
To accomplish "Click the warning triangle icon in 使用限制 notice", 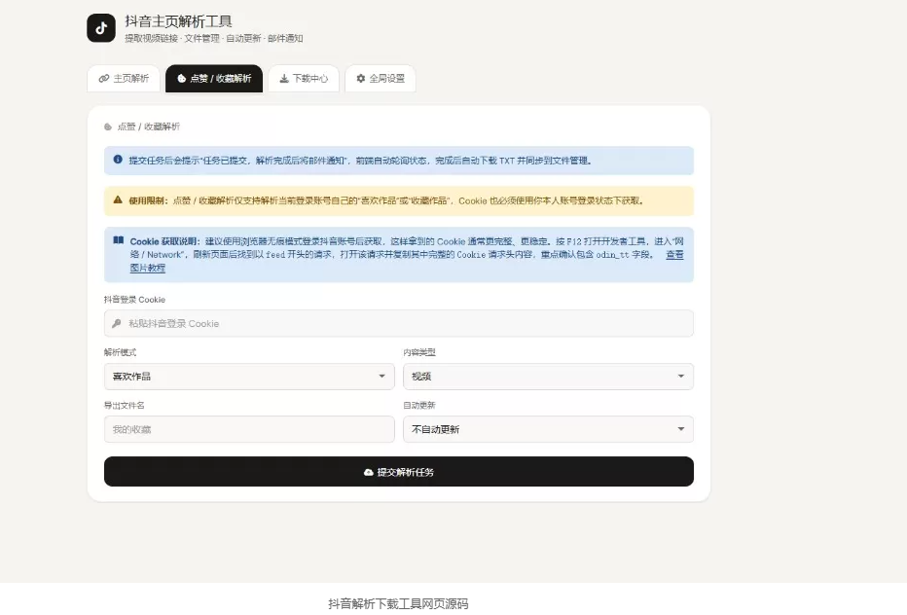I will [x=118, y=199].
